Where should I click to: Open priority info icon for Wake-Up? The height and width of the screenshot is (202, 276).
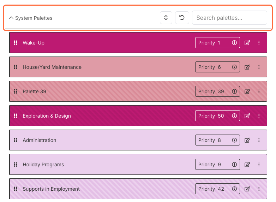pos(234,43)
